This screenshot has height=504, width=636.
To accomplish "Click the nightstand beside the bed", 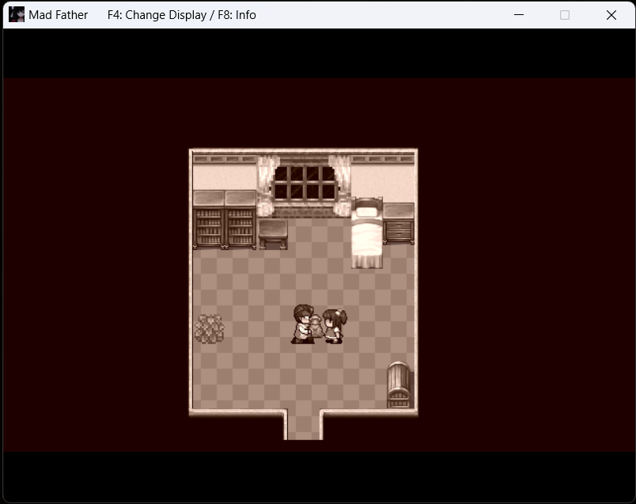I will coord(399,224).
